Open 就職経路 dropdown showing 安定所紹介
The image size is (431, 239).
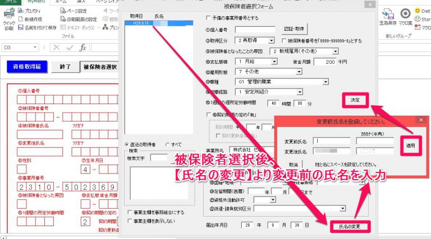(x=300, y=92)
